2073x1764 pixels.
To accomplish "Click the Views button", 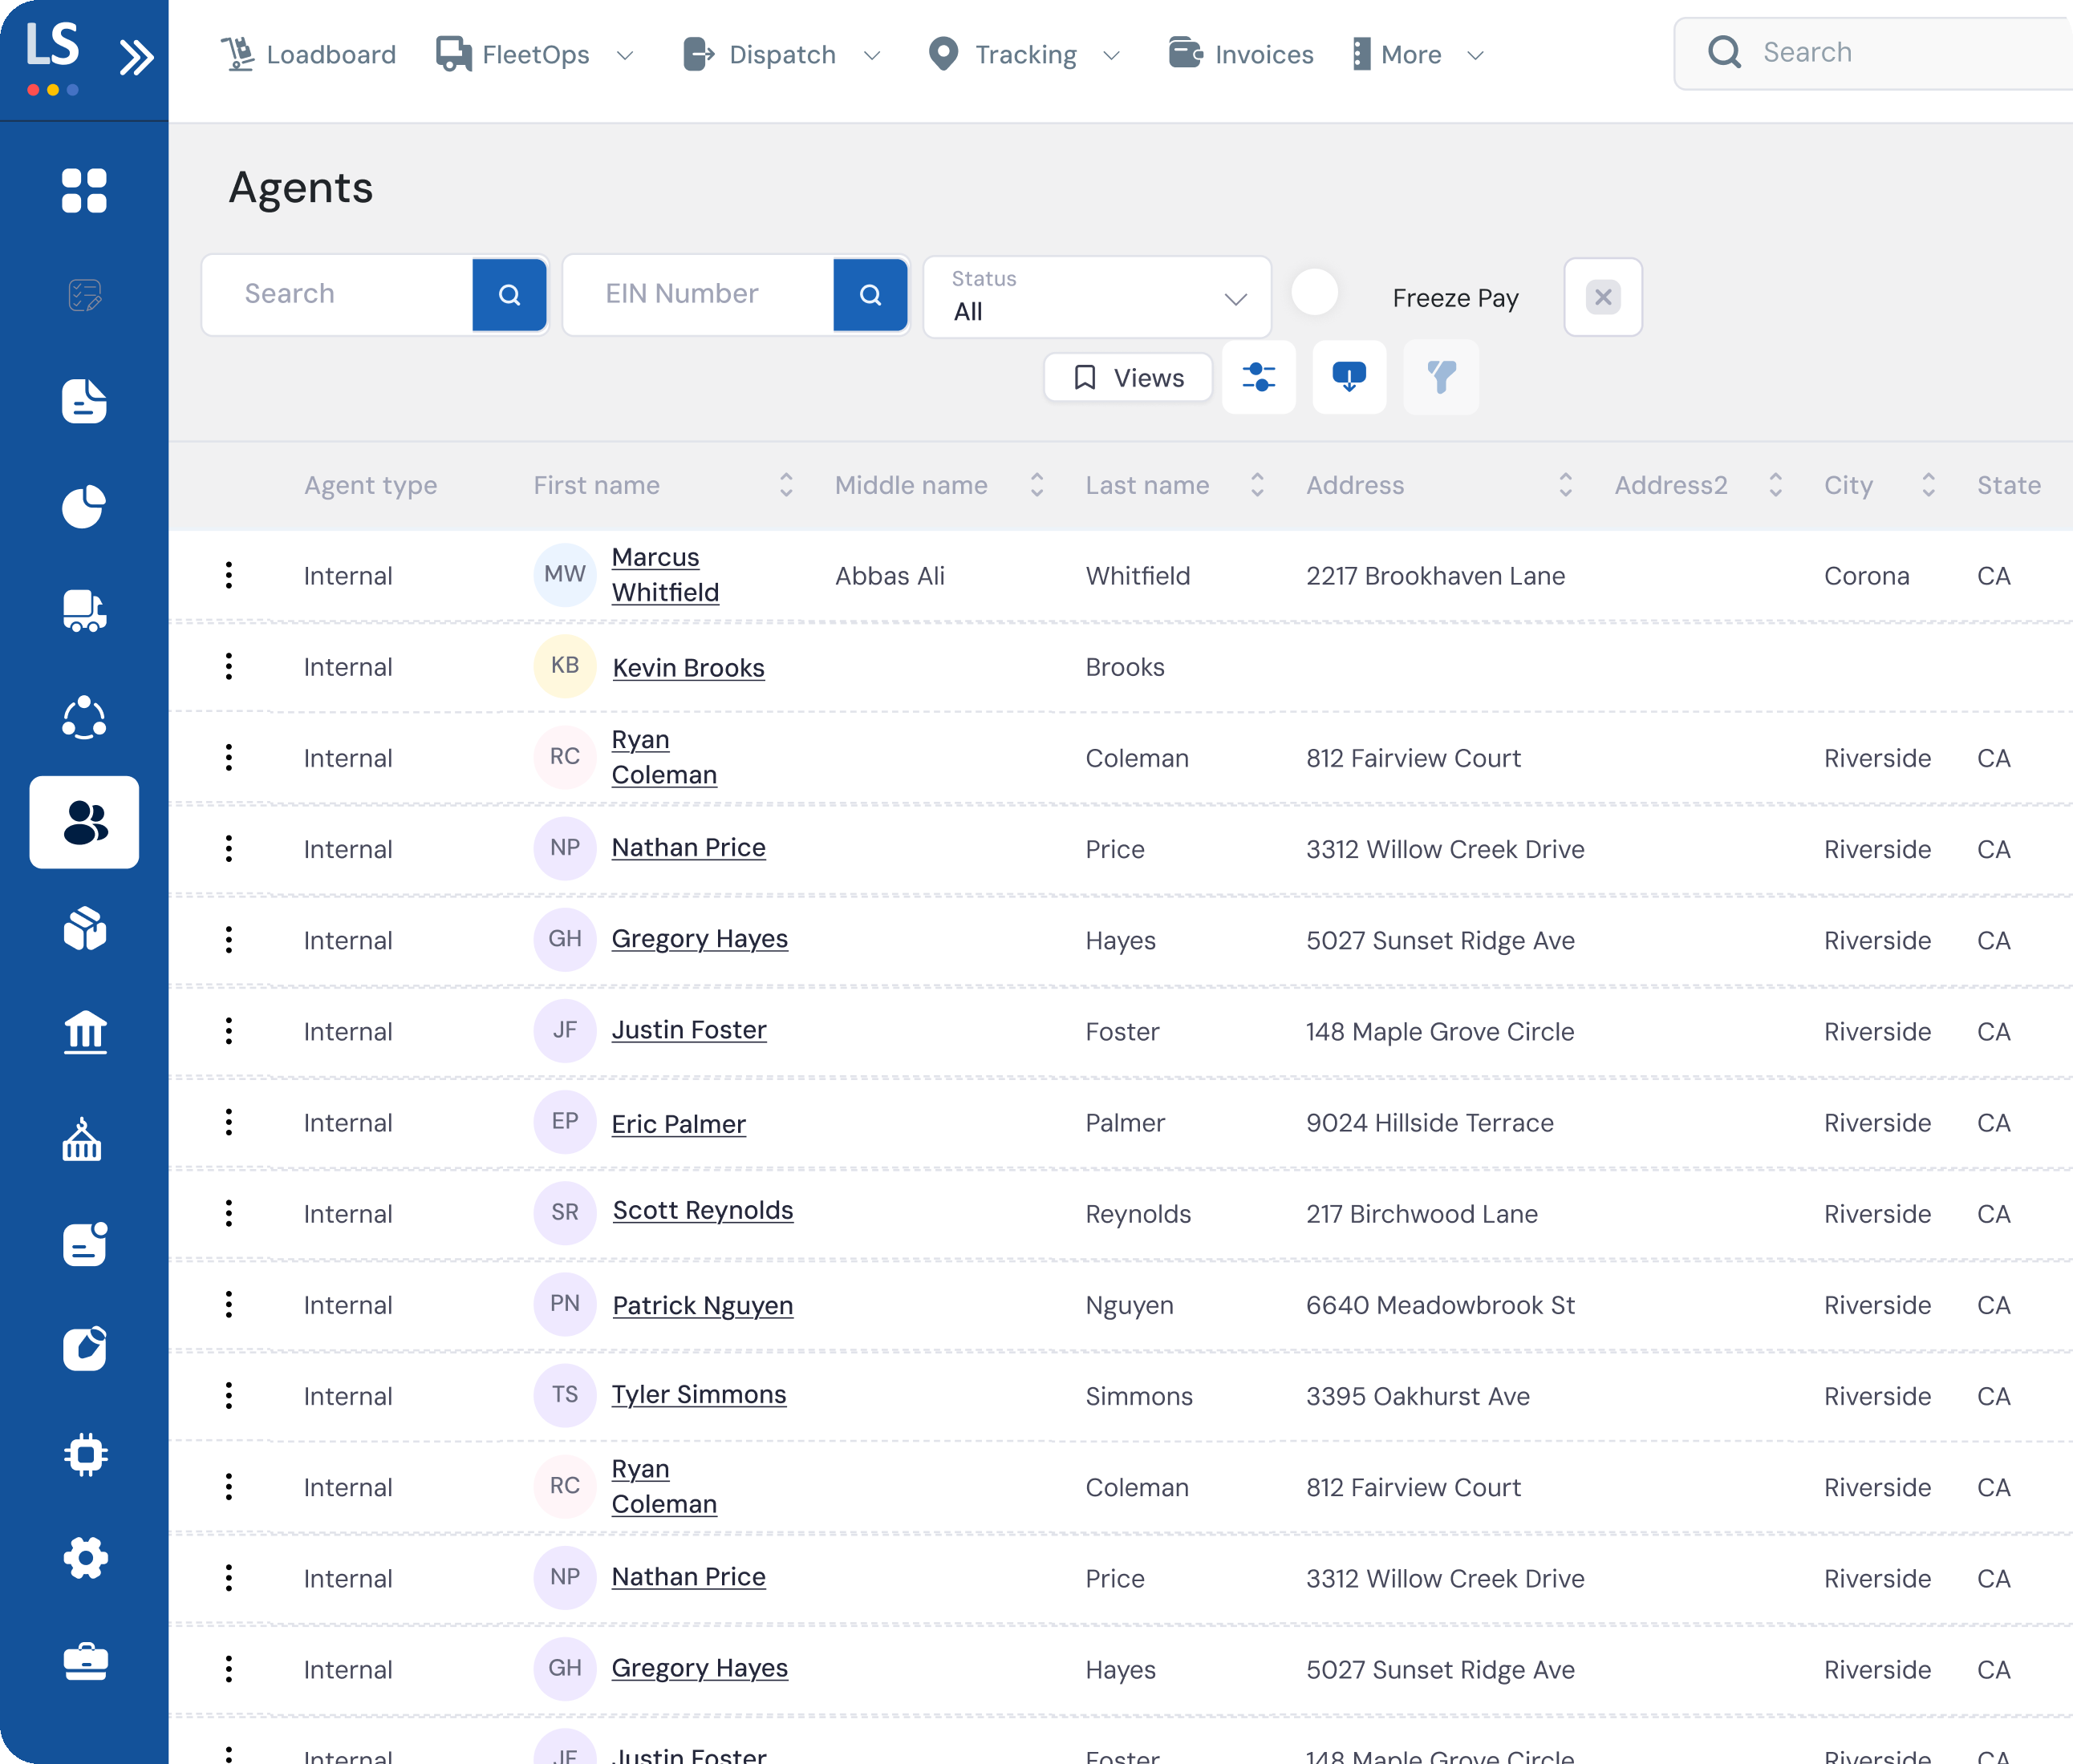I will [1129, 377].
